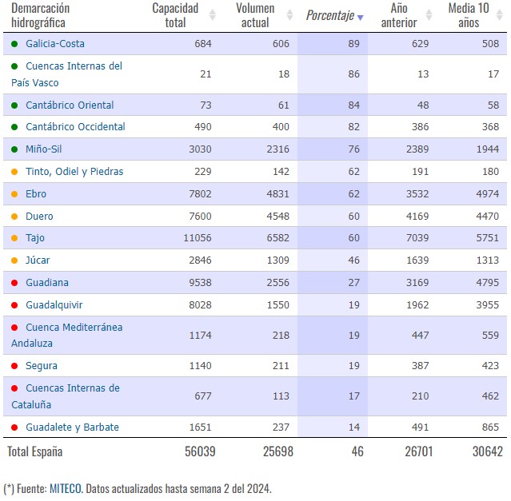Image resolution: width=511 pixels, height=501 pixels.
Task: Sort by Año anterior column arrows
Action: [x=429, y=15]
